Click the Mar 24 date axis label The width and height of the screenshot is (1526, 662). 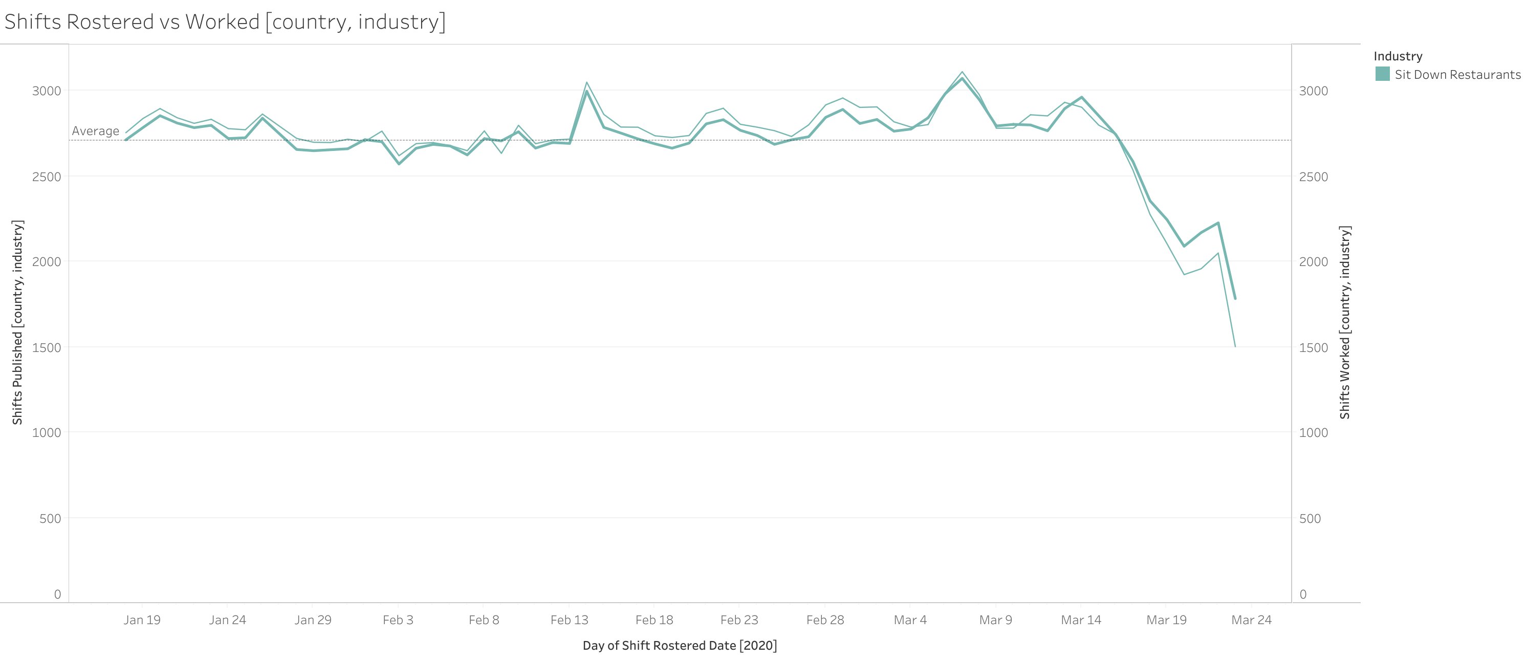coord(1251,620)
